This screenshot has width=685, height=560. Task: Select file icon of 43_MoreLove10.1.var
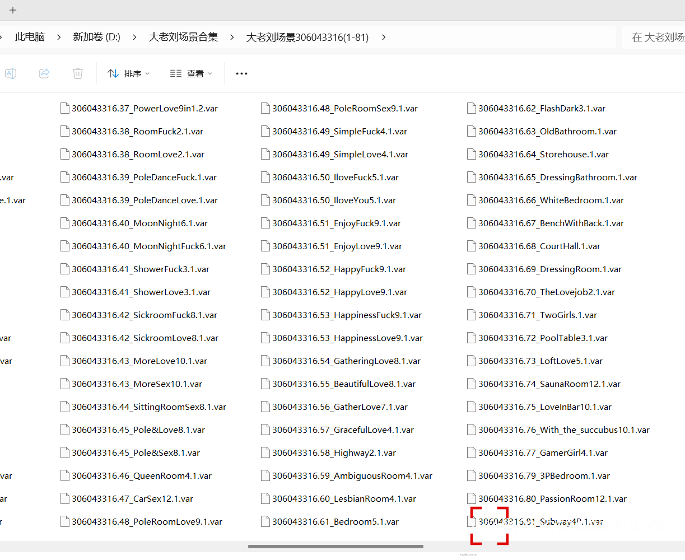(x=65, y=361)
